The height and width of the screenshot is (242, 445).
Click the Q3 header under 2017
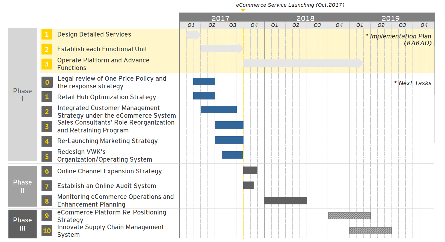pyautogui.click(x=233, y=25)
